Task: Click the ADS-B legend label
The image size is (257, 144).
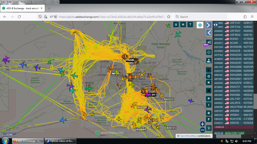Action: tap(219, 133)
